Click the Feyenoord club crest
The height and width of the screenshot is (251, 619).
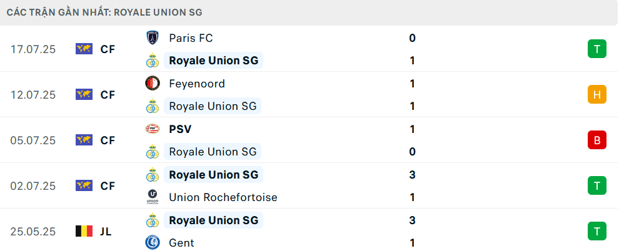point(153,83)
